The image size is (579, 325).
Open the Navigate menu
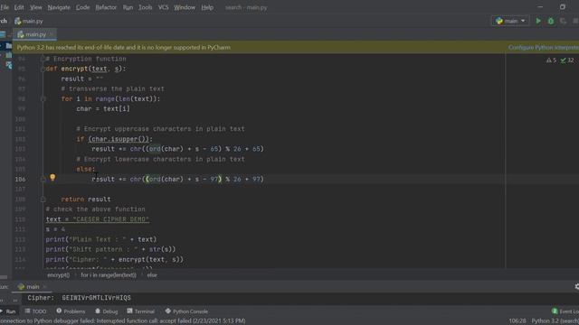(x=59, y=7)
